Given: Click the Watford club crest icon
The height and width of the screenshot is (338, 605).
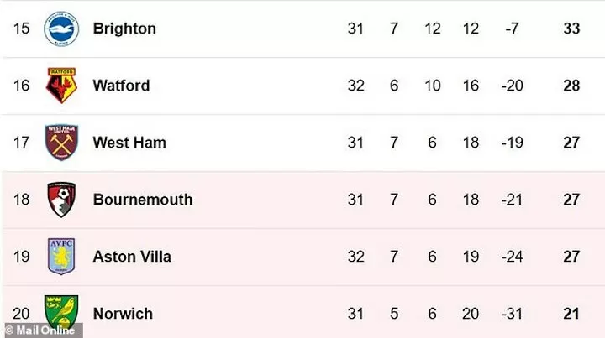Looking at the screenshot, I should coord(61,86).
